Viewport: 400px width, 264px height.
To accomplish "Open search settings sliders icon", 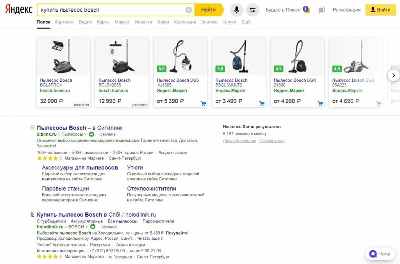I will [x=253, y=10].
